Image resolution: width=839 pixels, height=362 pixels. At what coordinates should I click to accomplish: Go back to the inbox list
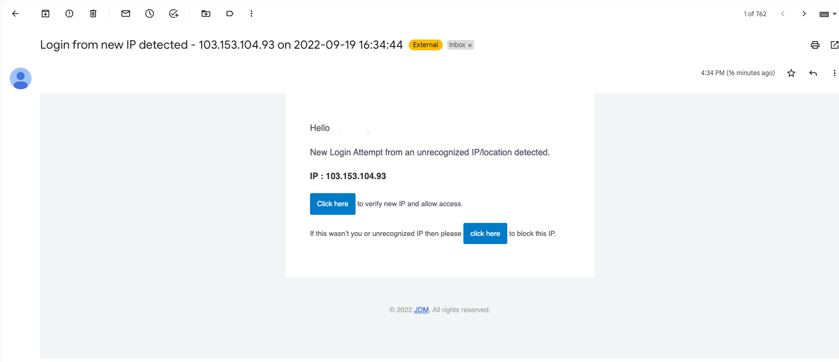pyautogui.click(x=15, y=14)
